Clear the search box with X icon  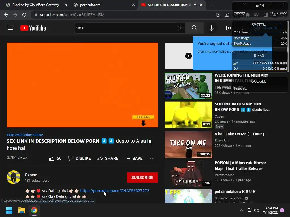[180, 28]
